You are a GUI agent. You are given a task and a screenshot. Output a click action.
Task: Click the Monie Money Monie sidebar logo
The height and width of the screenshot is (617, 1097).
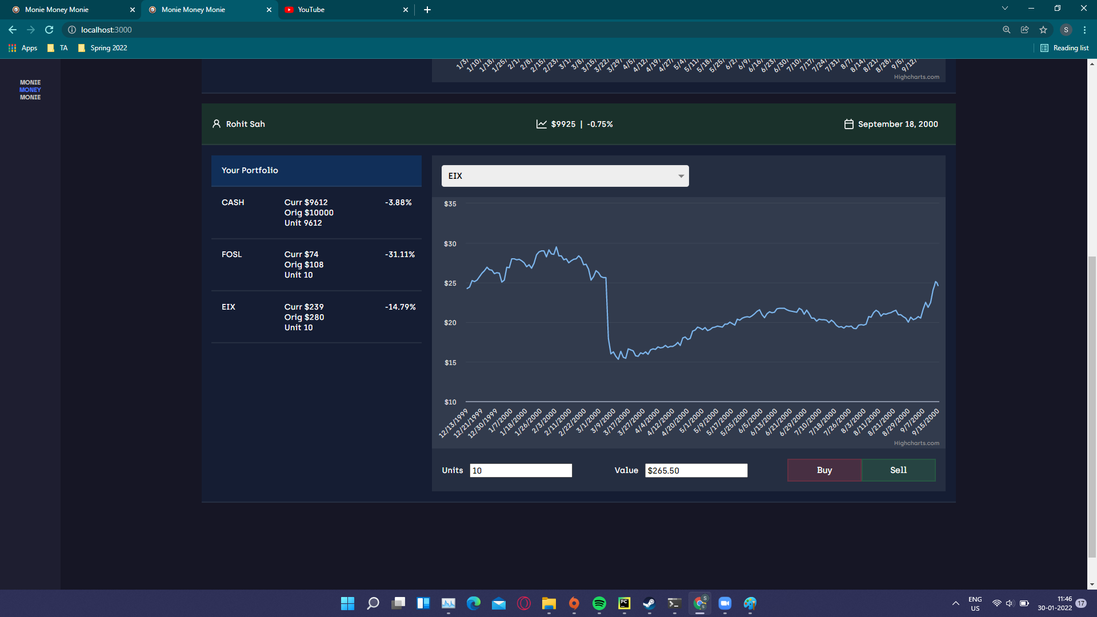pos(30,90)
